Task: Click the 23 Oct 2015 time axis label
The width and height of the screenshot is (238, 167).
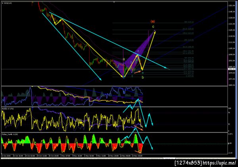Action: (x=6, y=156)
